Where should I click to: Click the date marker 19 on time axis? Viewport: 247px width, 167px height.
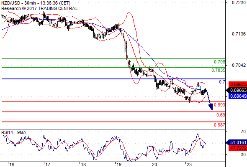119,164
